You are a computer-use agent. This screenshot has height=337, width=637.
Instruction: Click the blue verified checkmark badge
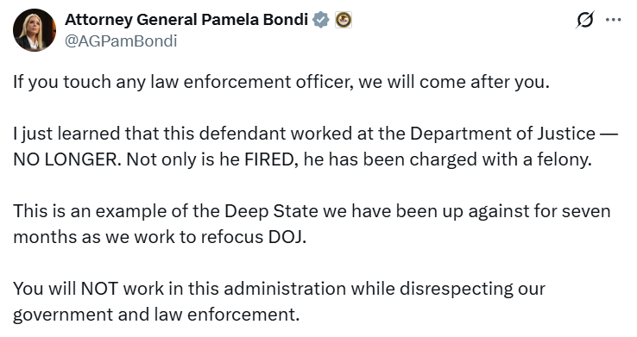click(320, 20)
